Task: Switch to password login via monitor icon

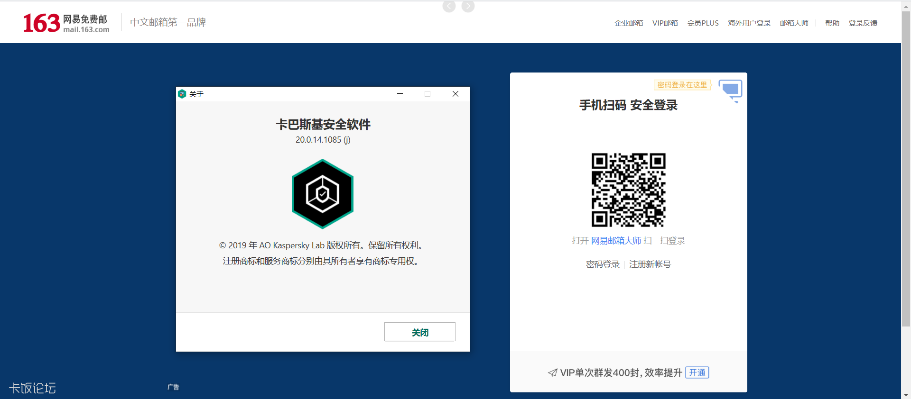Action: point(730,91)
